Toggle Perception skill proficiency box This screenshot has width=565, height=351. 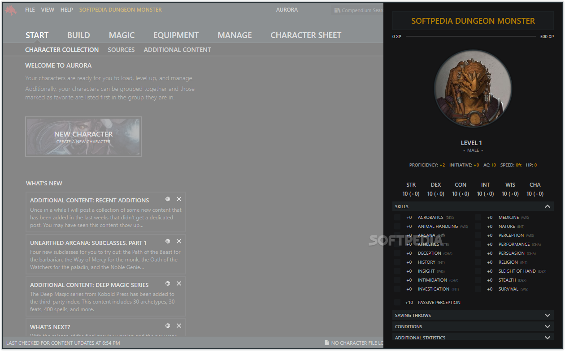[x=478, y=235]
